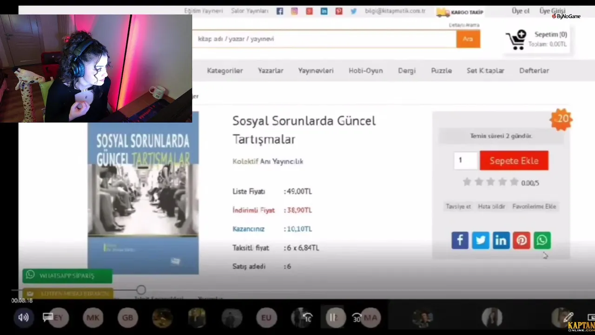
Task: Click the MK participant avatar
Action: click(x=93, y=318)
